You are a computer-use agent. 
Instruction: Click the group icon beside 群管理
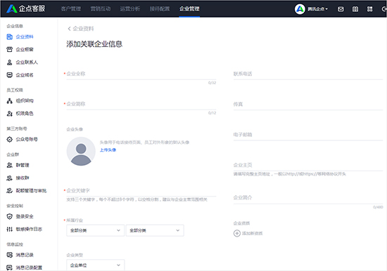[9, 165]
